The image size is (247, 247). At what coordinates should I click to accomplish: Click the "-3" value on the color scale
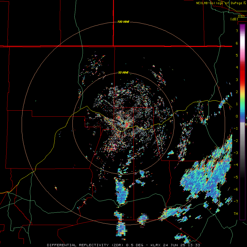point(236,153)
